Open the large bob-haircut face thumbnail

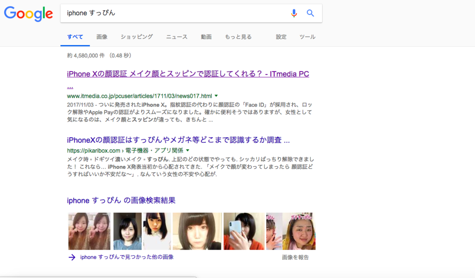(197, 231)
